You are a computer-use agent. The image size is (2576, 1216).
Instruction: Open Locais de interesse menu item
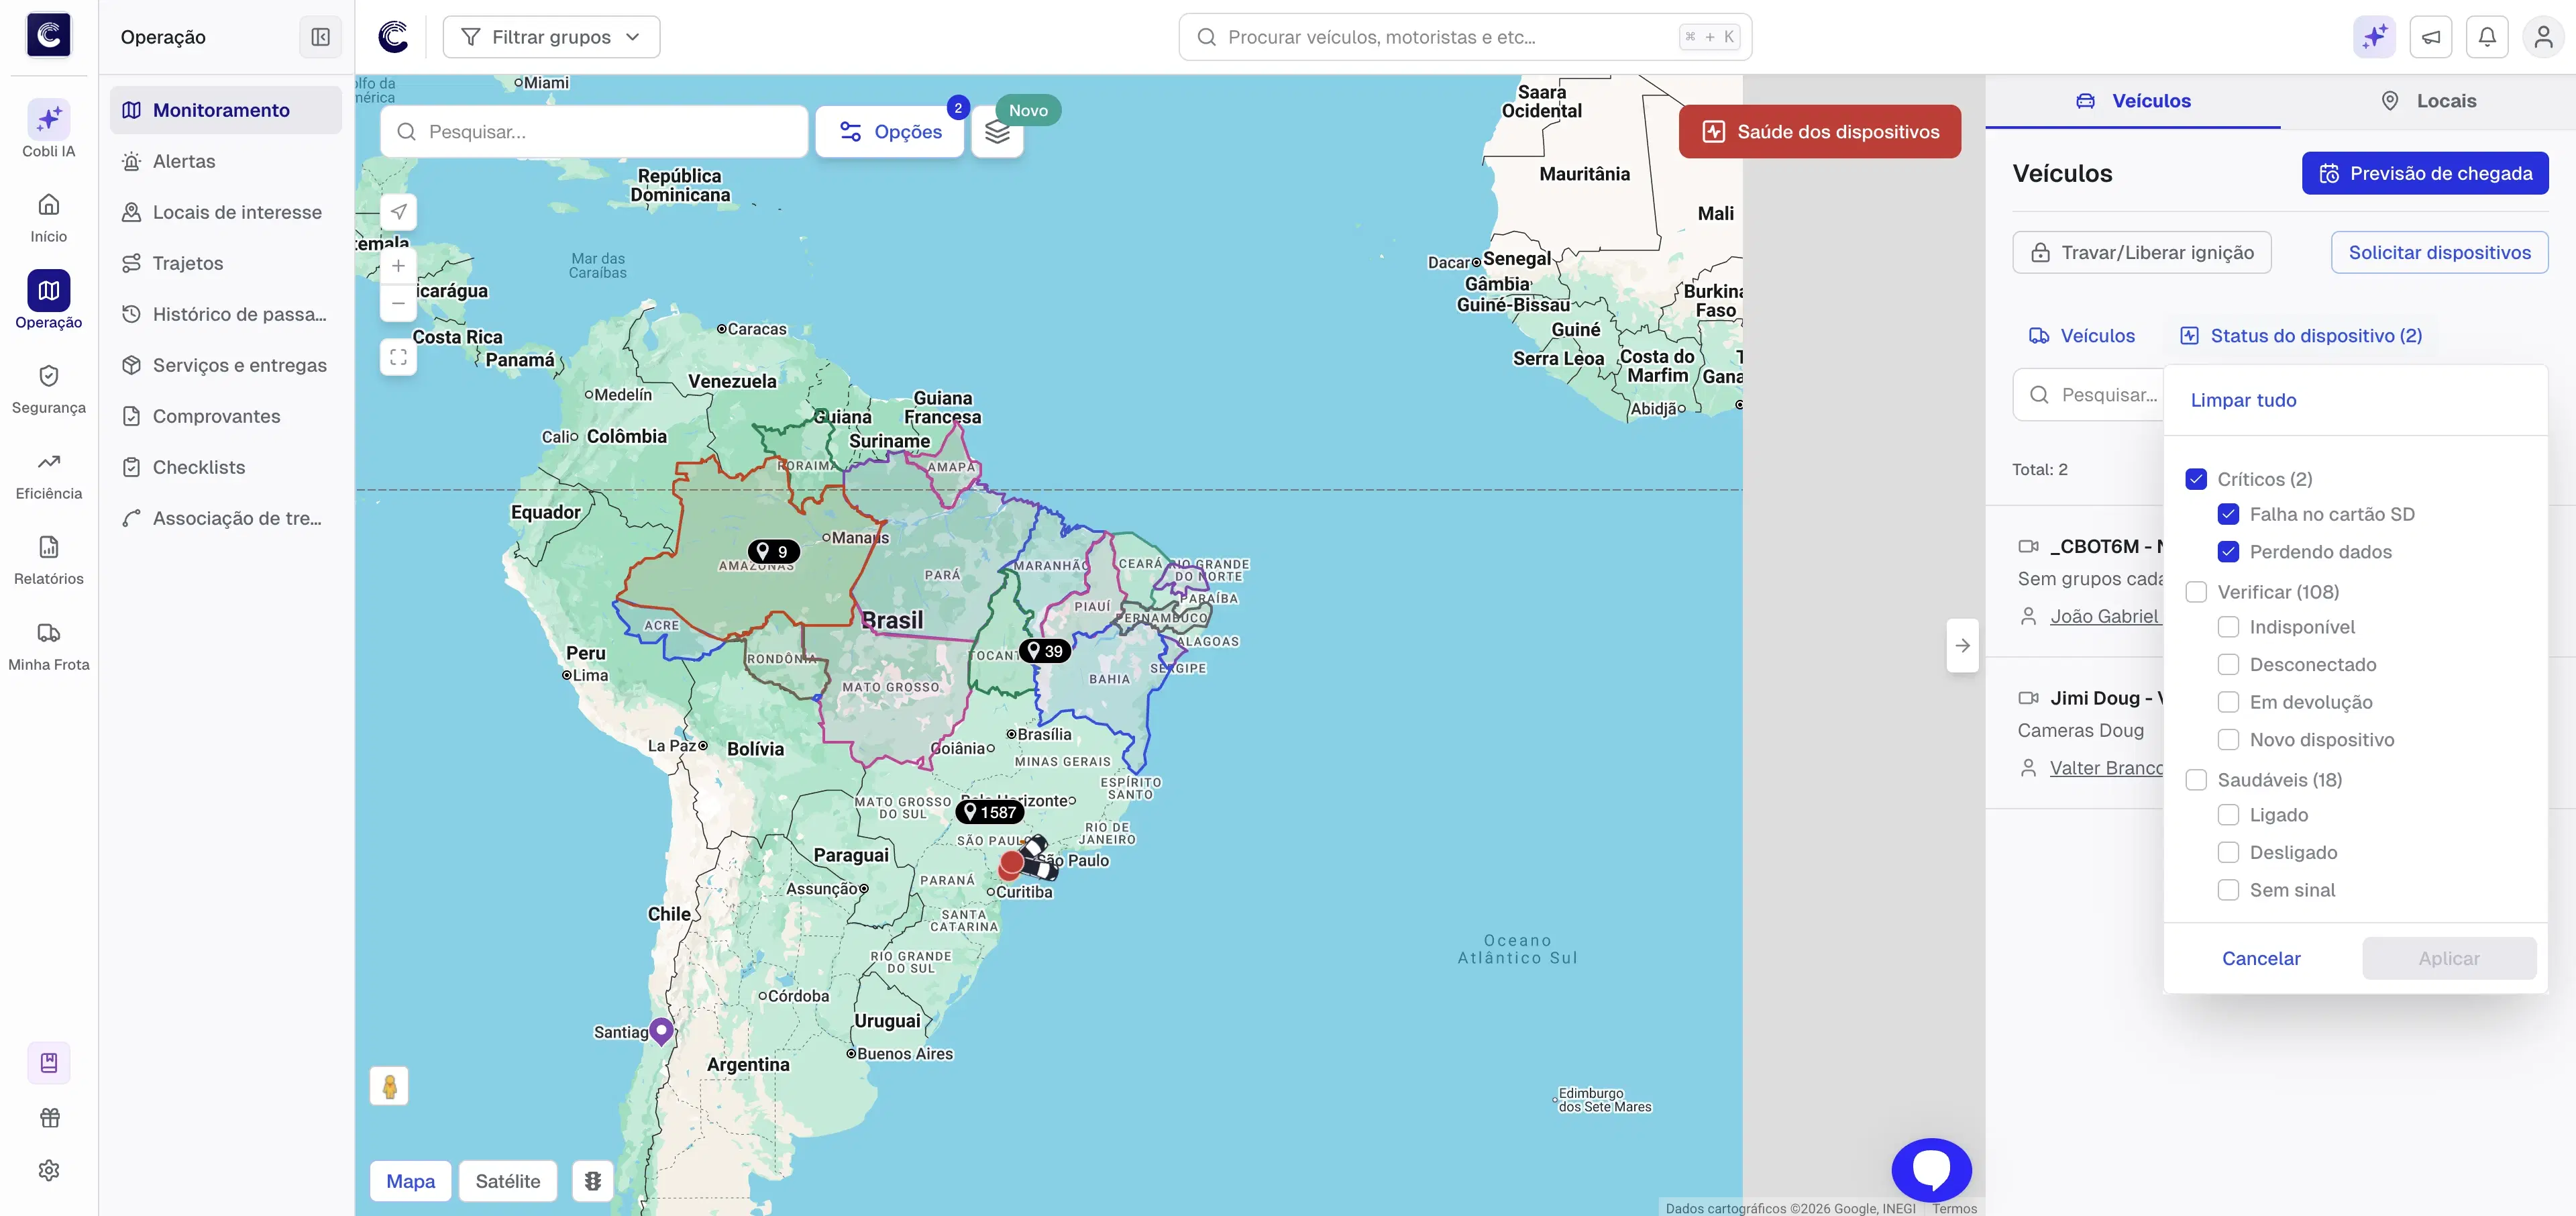coord(226,212)
